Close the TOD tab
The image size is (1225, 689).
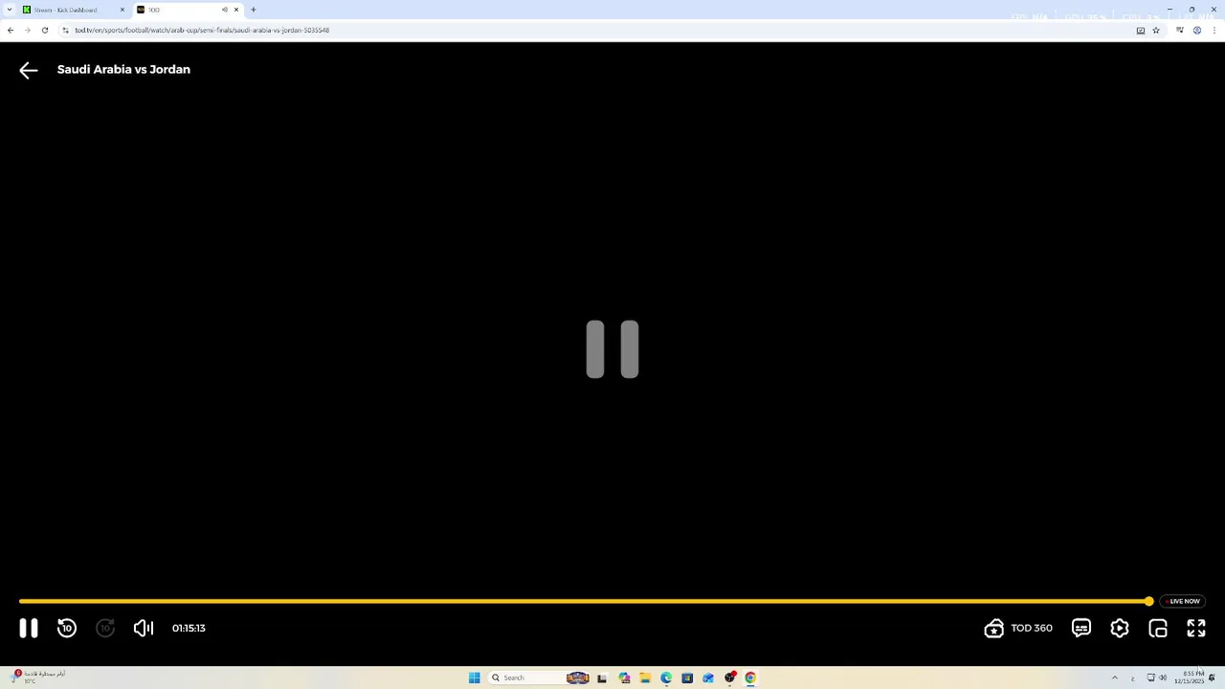tap(235, 10)
